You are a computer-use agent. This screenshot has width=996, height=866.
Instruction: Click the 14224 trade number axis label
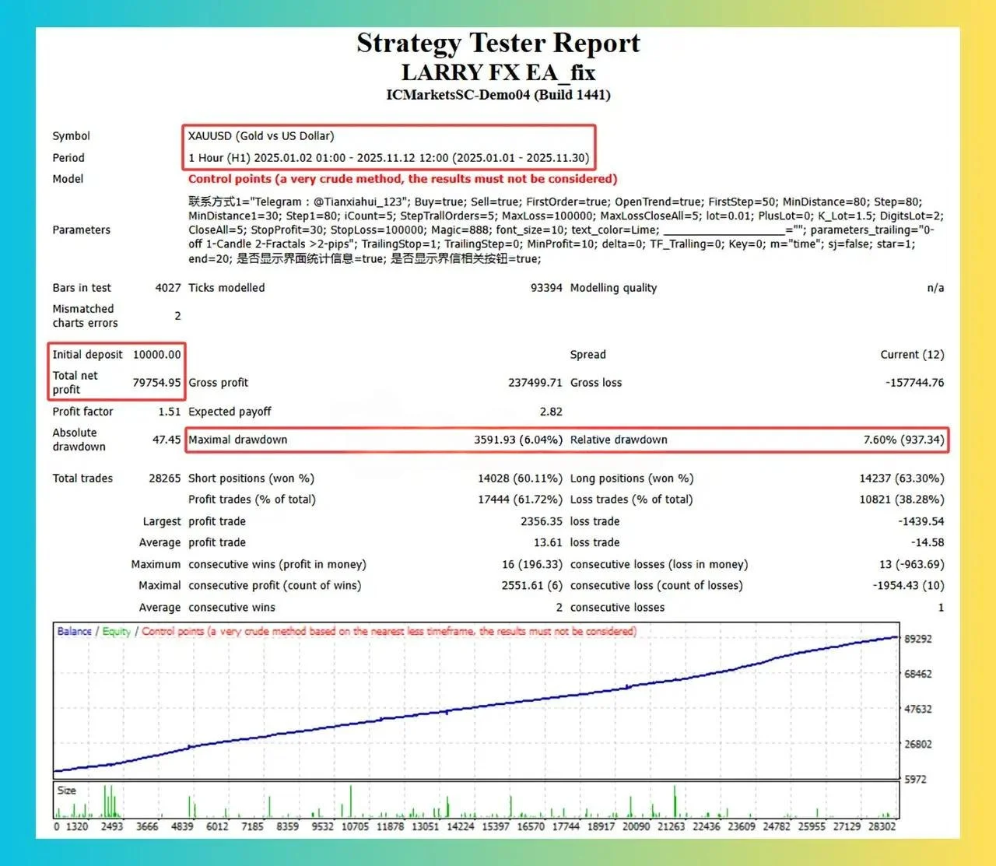(460, 826)
